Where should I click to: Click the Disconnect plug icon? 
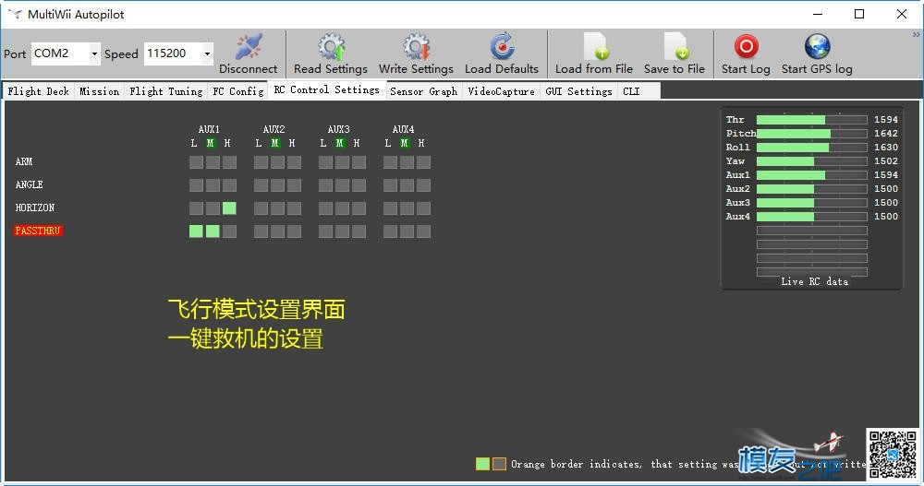click(249, 47)
